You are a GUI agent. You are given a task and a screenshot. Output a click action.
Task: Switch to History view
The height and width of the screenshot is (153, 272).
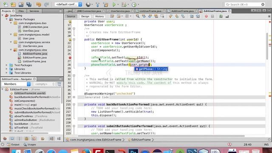99,16
